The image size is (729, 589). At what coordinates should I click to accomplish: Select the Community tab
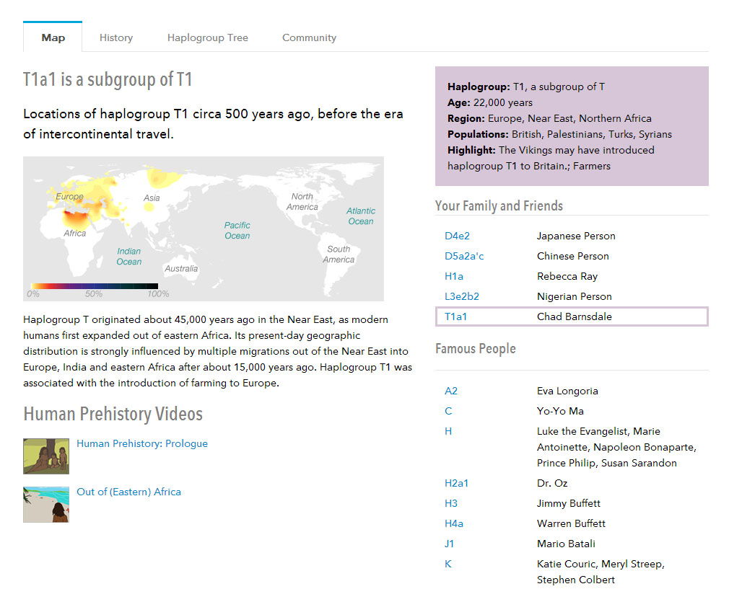[x=309, y=37]
